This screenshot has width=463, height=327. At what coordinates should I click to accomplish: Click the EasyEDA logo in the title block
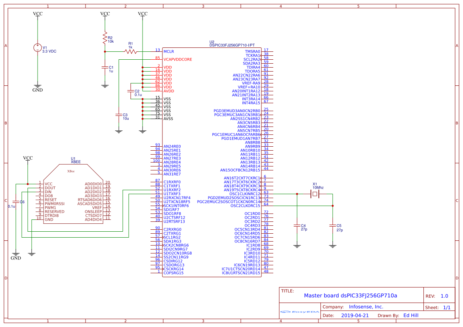[x=300, y=312]
